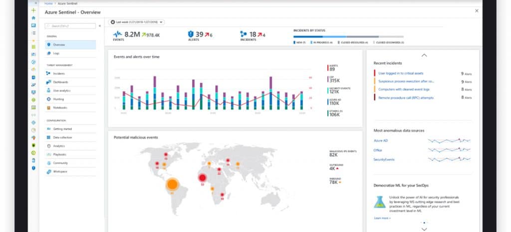The height and width of the screenshot is (232, 511).
Task: Click the Closed (Resolved) legend swatch
Action: coord(339,42)
